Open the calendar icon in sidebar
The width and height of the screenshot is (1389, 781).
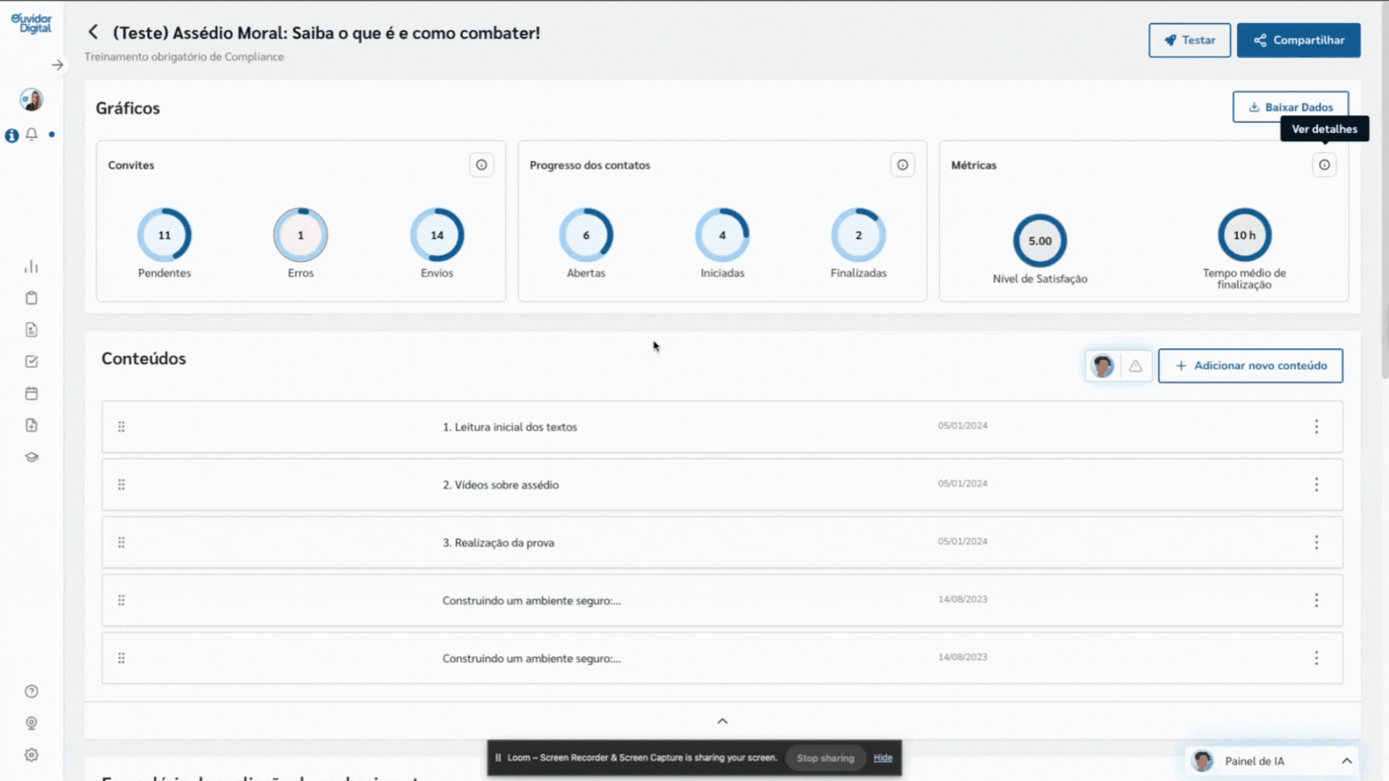[31, 393]
